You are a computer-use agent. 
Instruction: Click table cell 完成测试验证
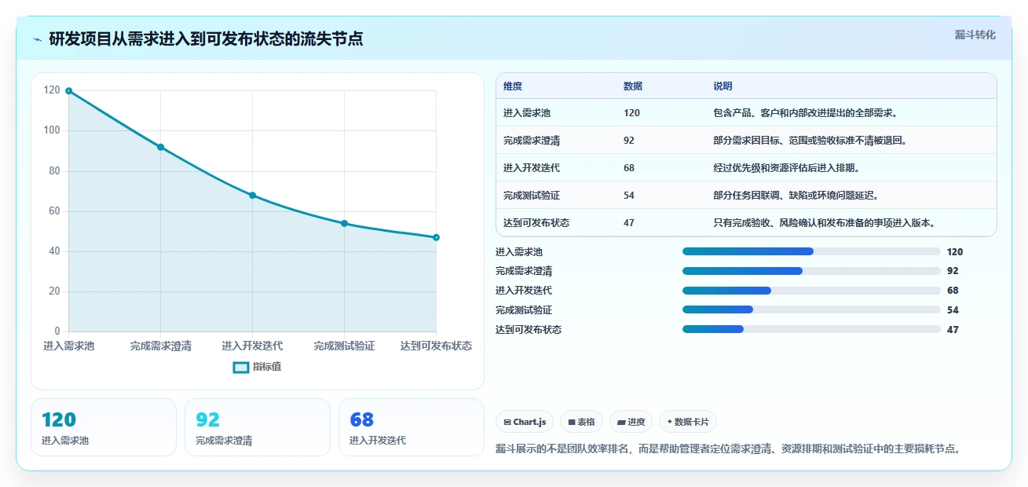532,196
